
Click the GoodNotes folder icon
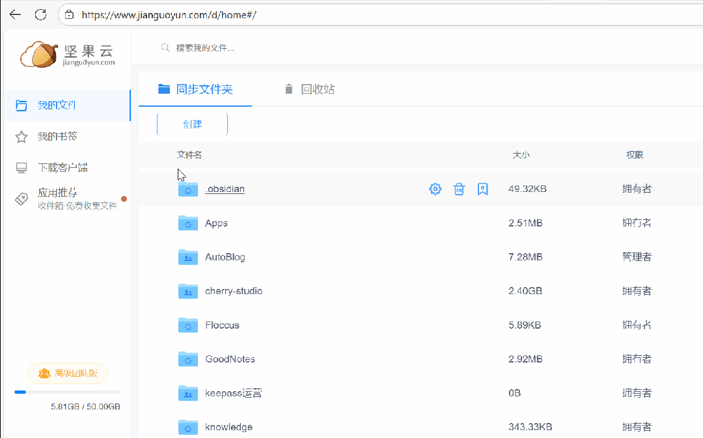(188, 359)
